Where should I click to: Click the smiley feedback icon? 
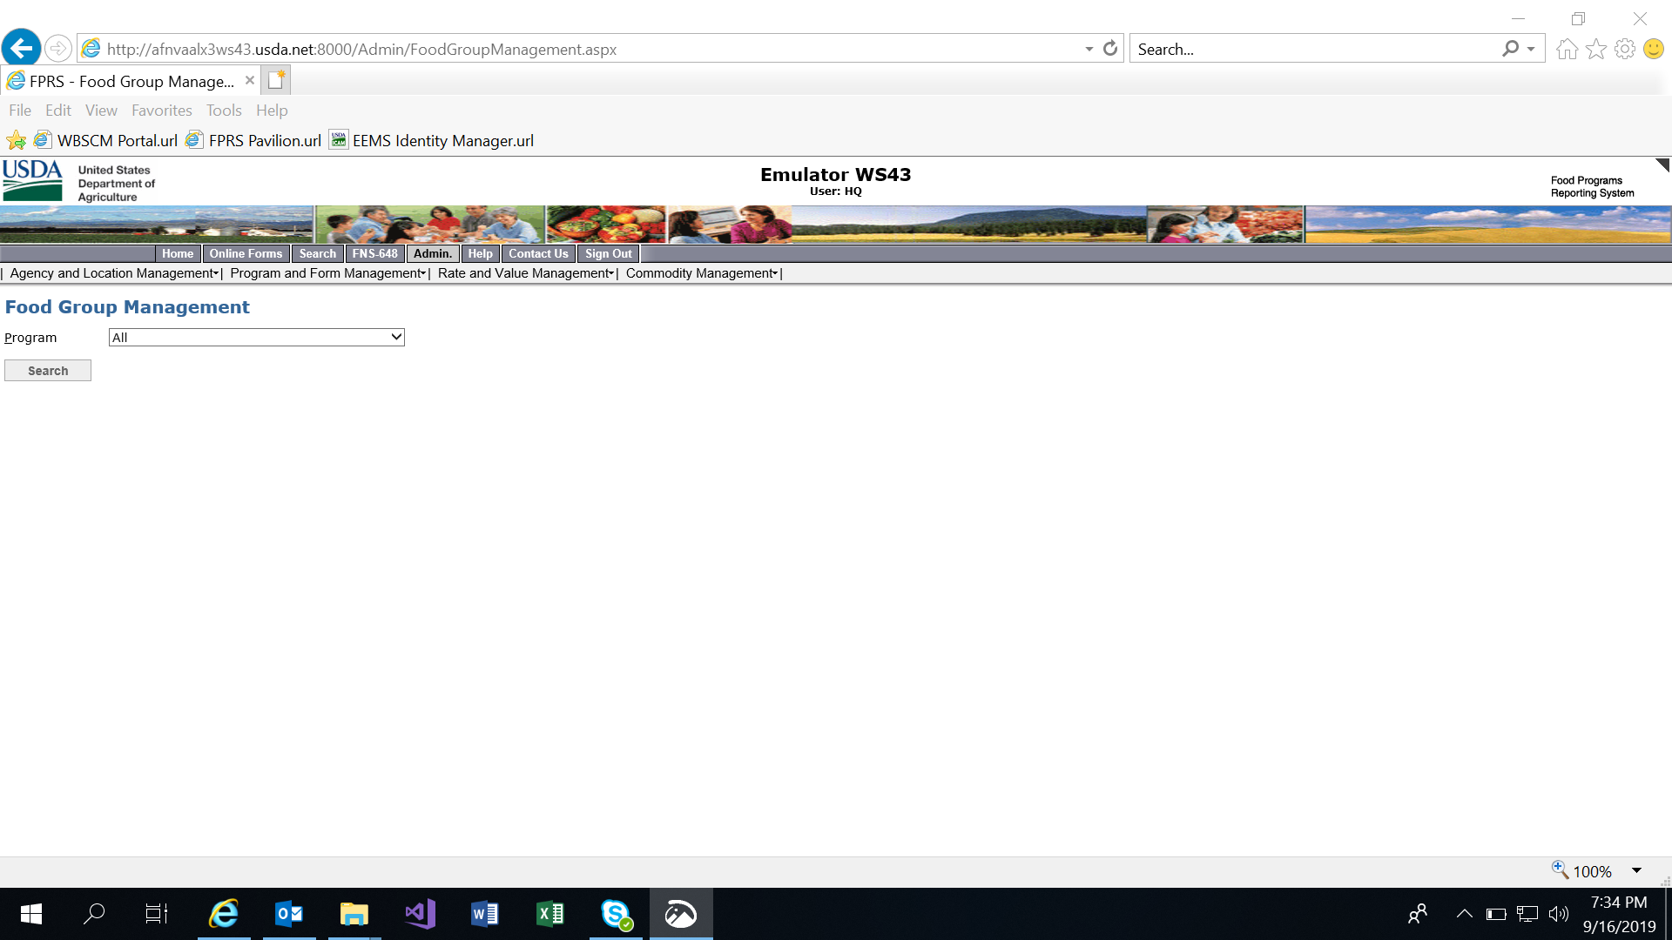[1653, 49]
